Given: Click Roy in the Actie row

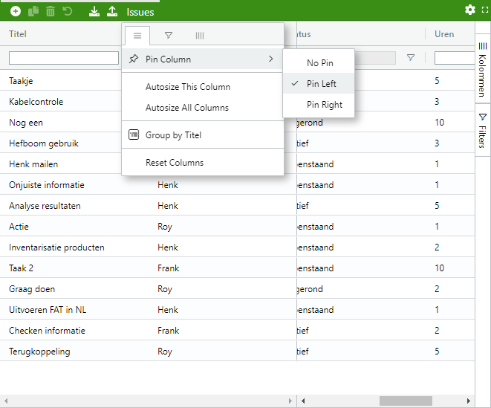Looking at the screenshot, I should pos(165,227).
